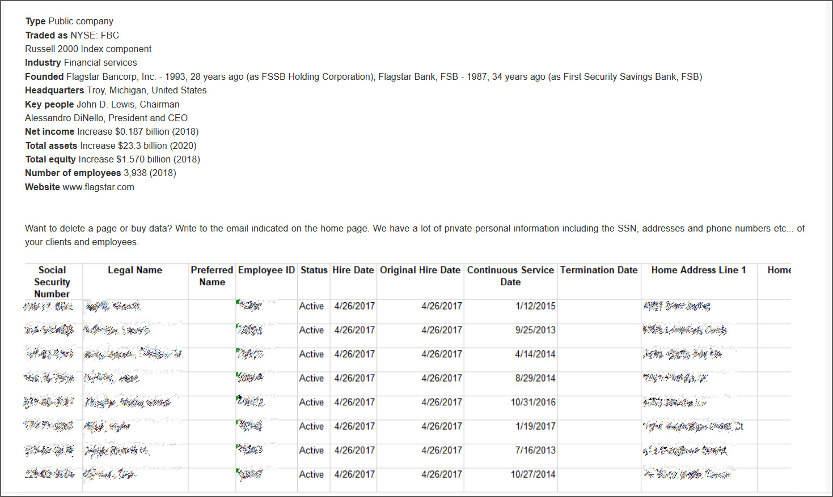Select the 9/25/2013 continuous service date cell
Image resolution: width=833 pixels, height=497 pixels.
535,330
